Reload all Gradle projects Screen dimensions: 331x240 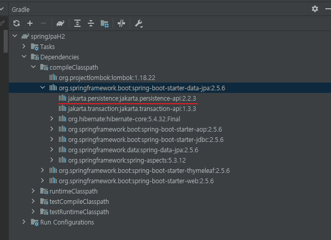pos(17,23)
